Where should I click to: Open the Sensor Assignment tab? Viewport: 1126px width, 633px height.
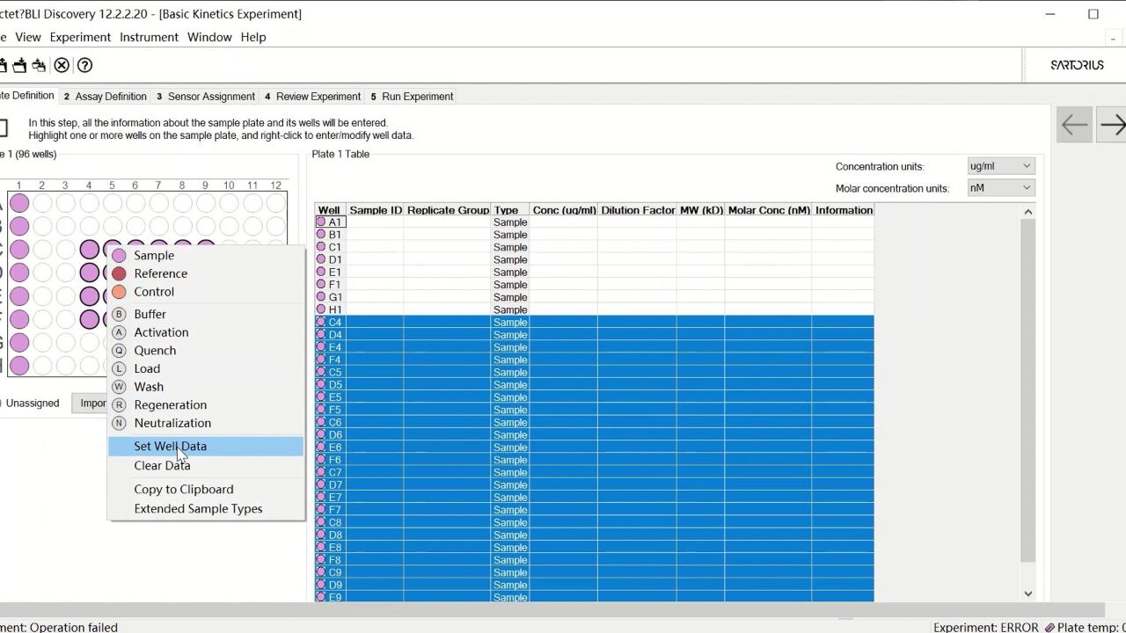(x=206, y=97)
